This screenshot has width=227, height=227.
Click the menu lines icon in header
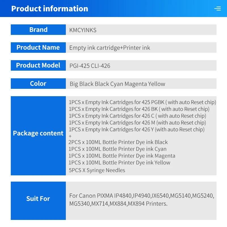[217, 9]
